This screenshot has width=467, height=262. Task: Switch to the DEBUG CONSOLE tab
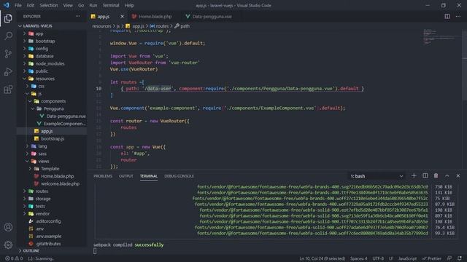(x=179, y=176)
